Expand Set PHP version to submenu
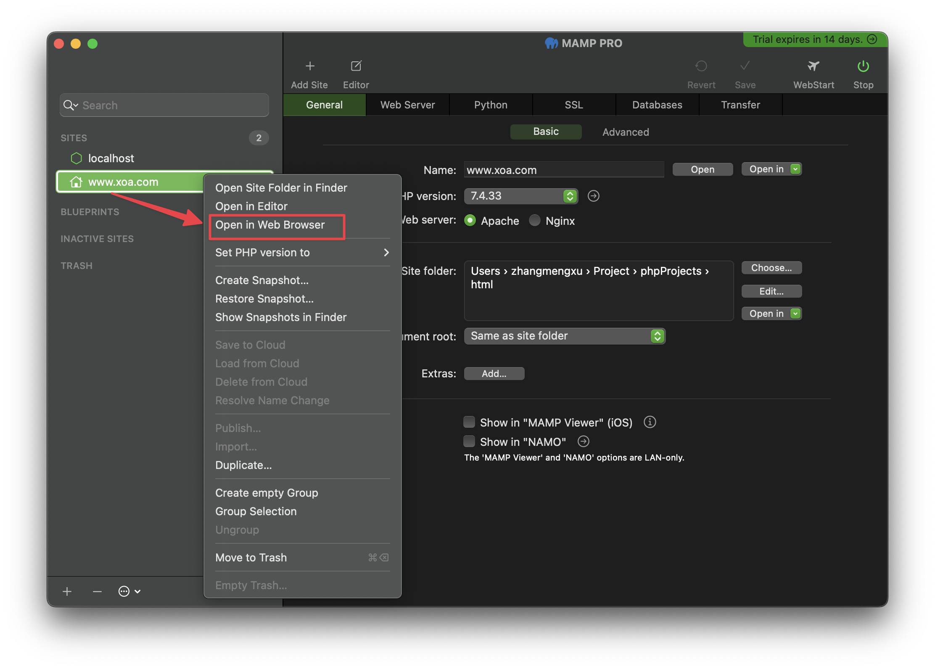 point(302,252)
